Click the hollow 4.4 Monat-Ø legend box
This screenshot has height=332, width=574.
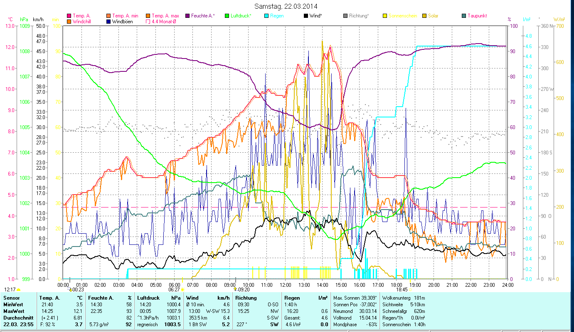[x=148, y=22]
